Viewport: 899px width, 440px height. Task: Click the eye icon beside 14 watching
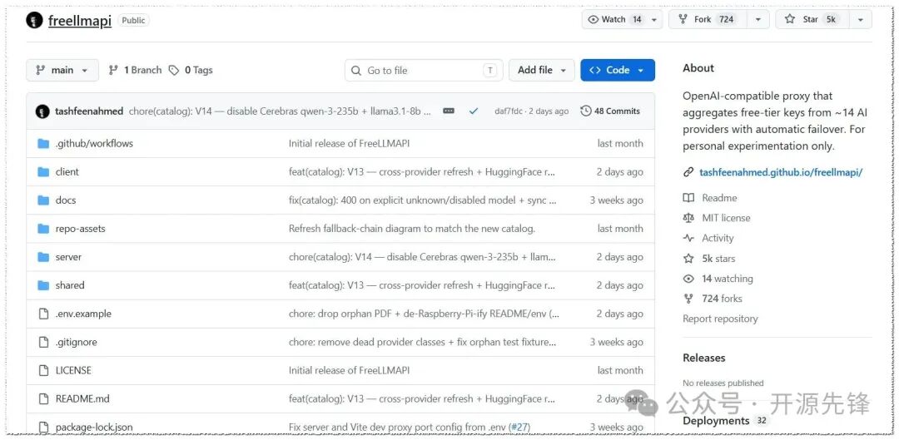coord(688,279)
